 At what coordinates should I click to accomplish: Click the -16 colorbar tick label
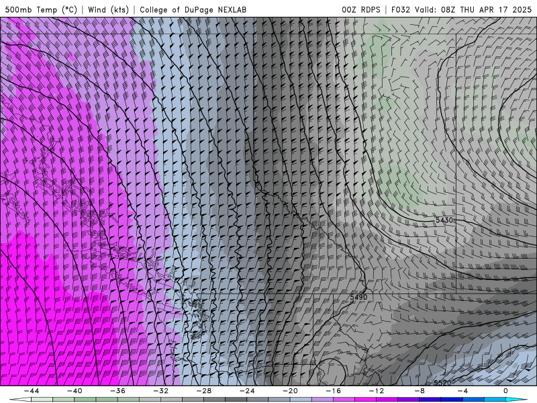click(x=333, y=391)
